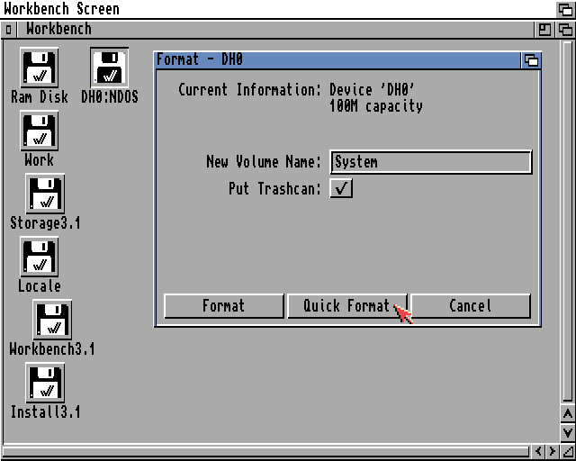576x461 pixels.
Task: Select the Workbench3.1 disk icon
Action: coord(52,320)
